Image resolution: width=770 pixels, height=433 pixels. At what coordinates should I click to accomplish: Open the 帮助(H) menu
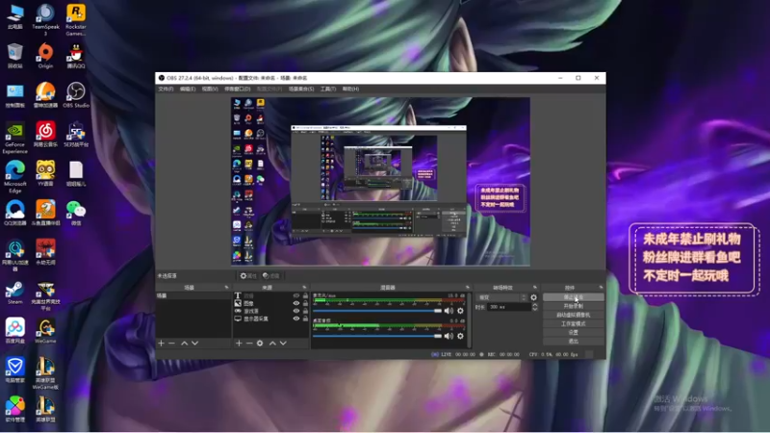tap(350, 89)
